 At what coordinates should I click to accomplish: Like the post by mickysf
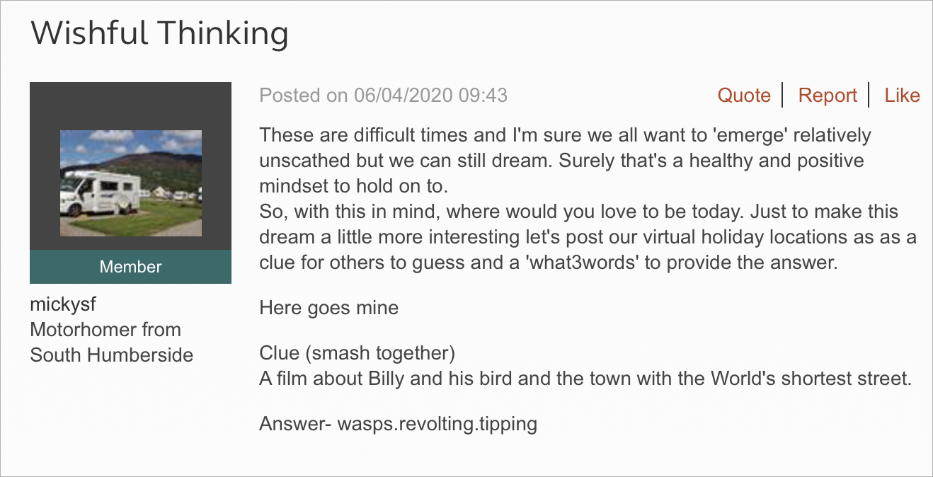(x=902, y=96)
